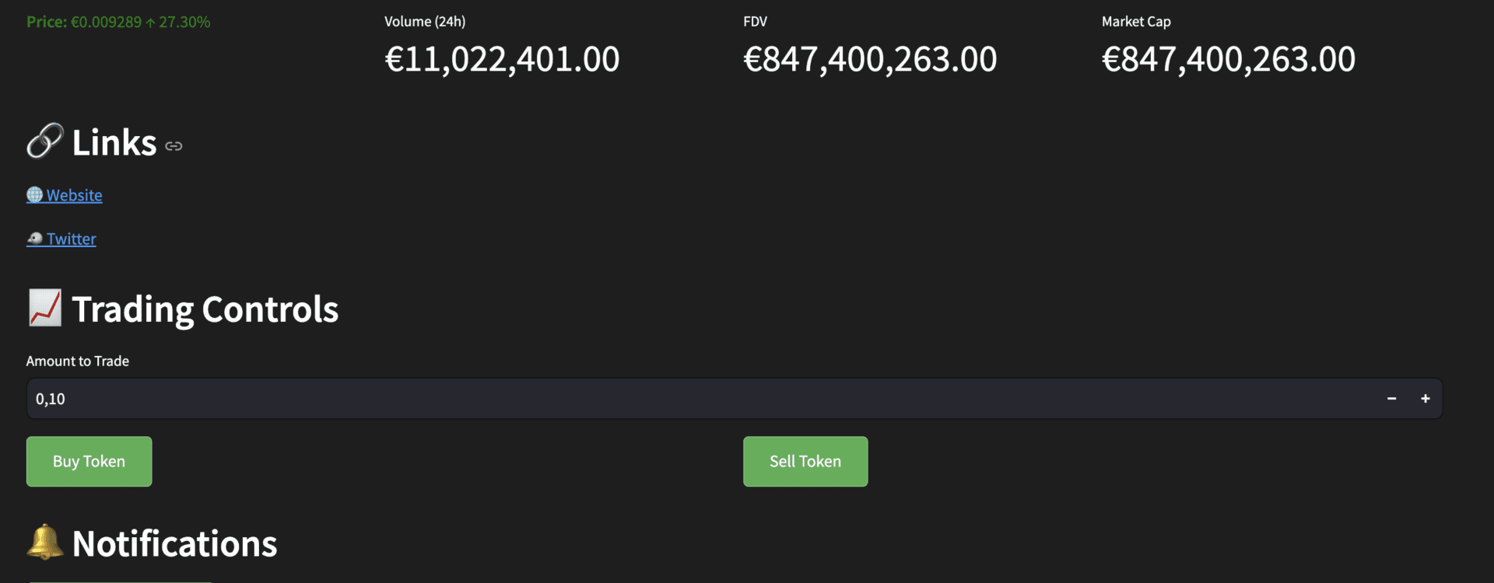Click the Notifications section heading
The image size is (1494, 583).
[x=174, y=543]
